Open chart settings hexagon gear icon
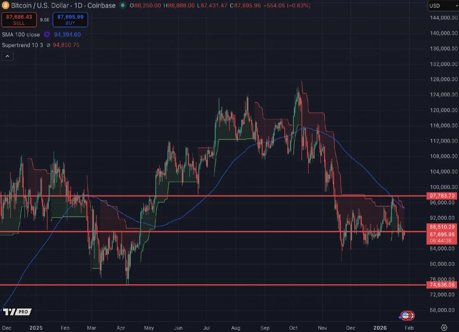 [x=444, y=327]
